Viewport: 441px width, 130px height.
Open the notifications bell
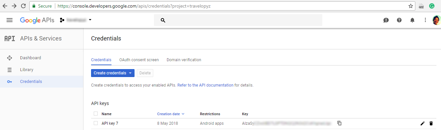(x=412, y=20)
